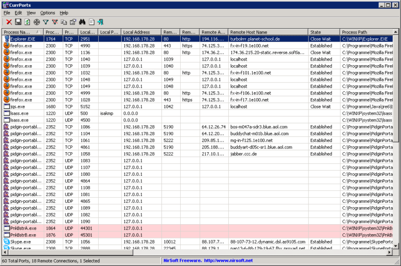Screen dimensions: 401x266
Task: Open the File menu
Action: (x=7, y=13)
